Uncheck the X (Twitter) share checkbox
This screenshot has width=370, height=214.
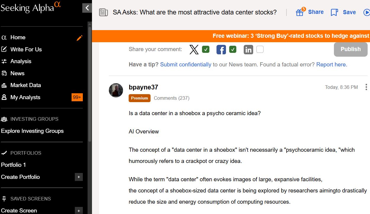coord(206,49)
